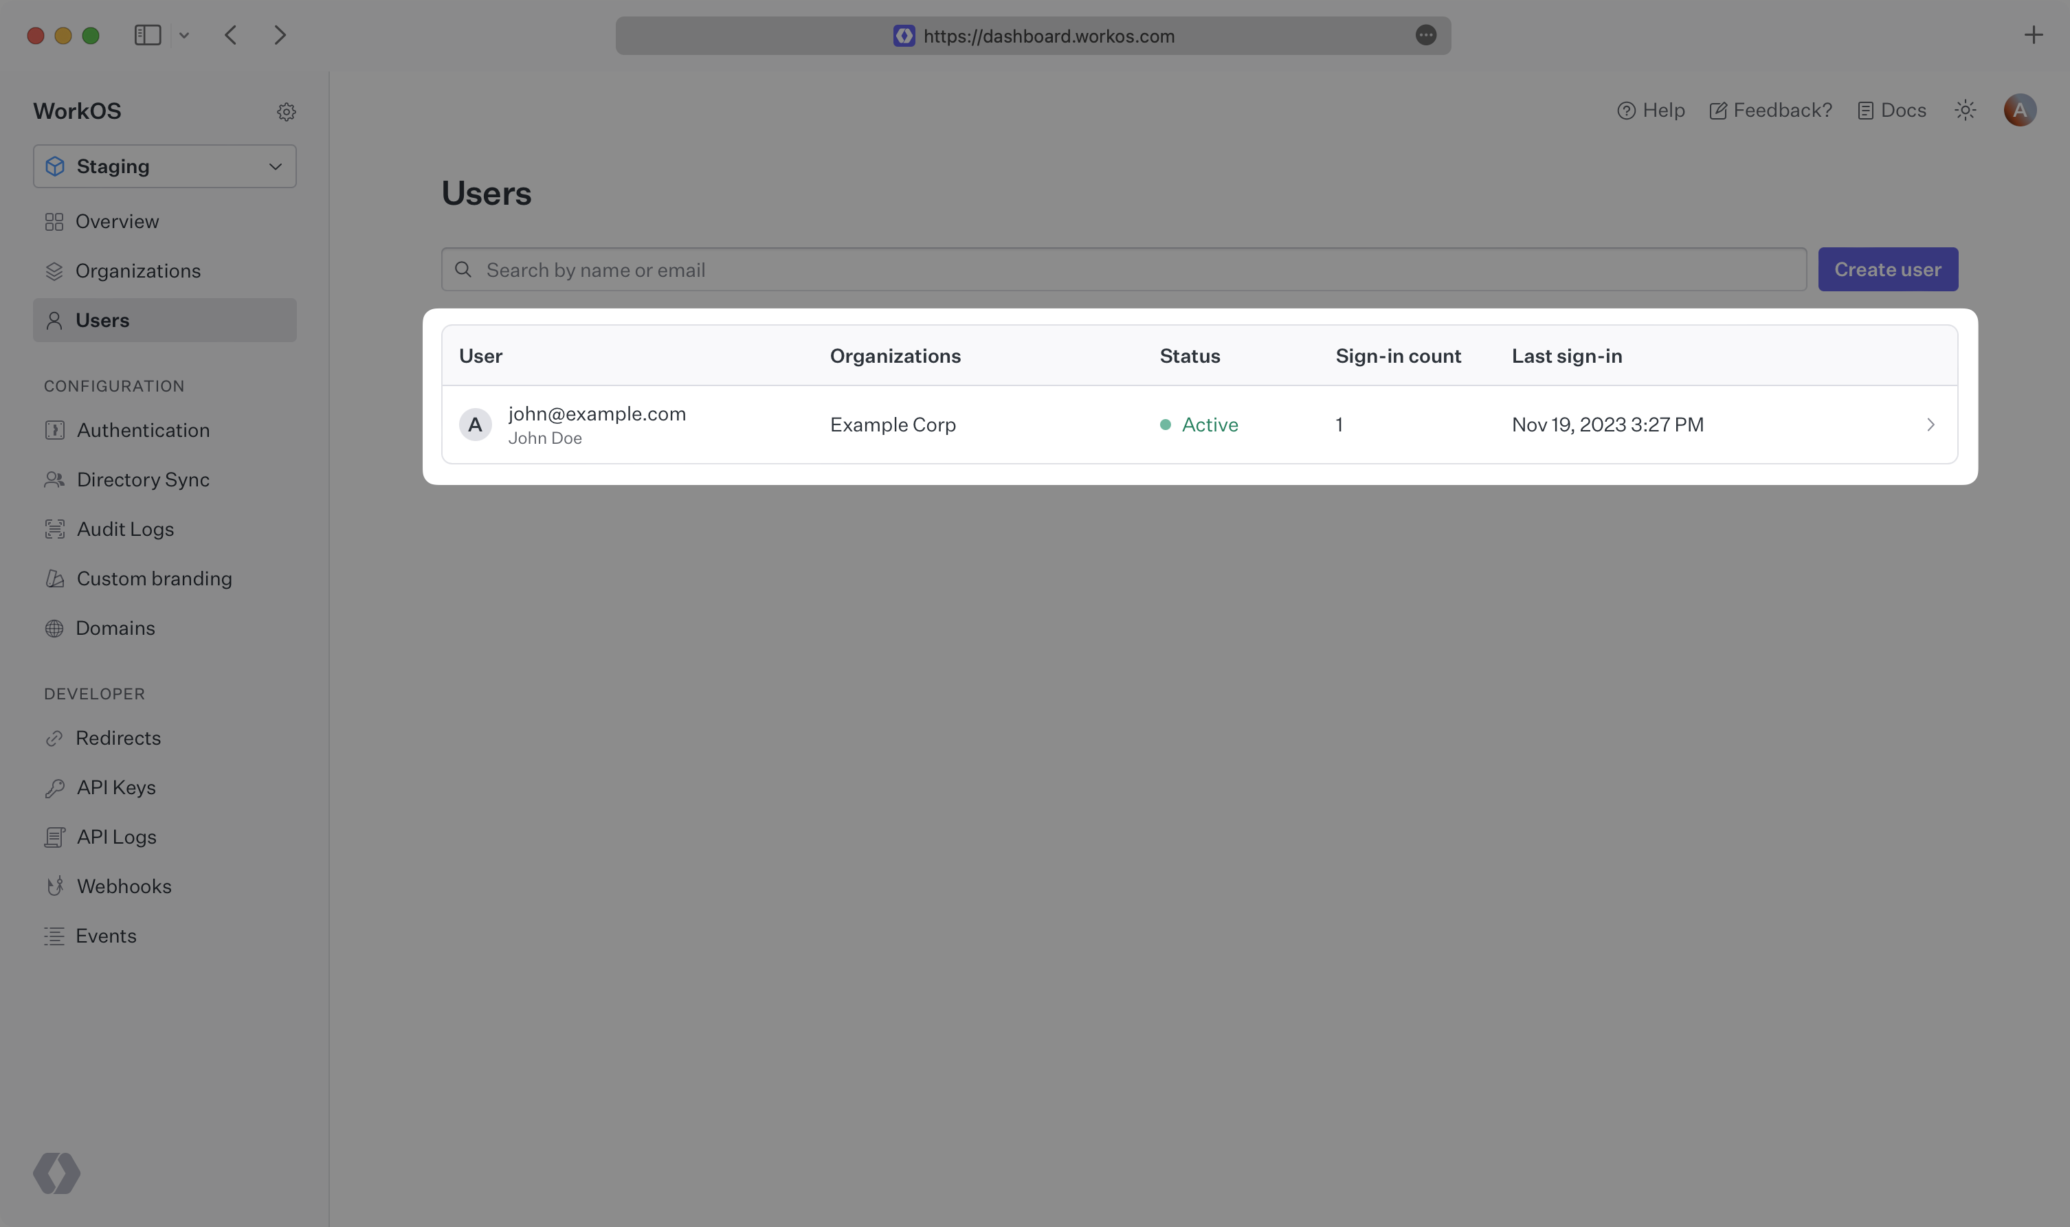The width and height of the screenshot is (2070, 1227).
Task: Click the WorkOS logo icon at bottom left
Action: click(x=56, y=1173)
